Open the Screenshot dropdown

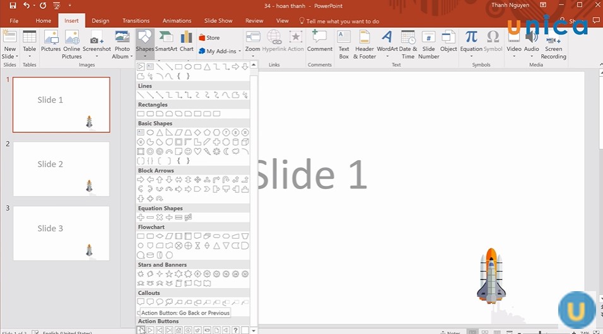tap(97, 57)
